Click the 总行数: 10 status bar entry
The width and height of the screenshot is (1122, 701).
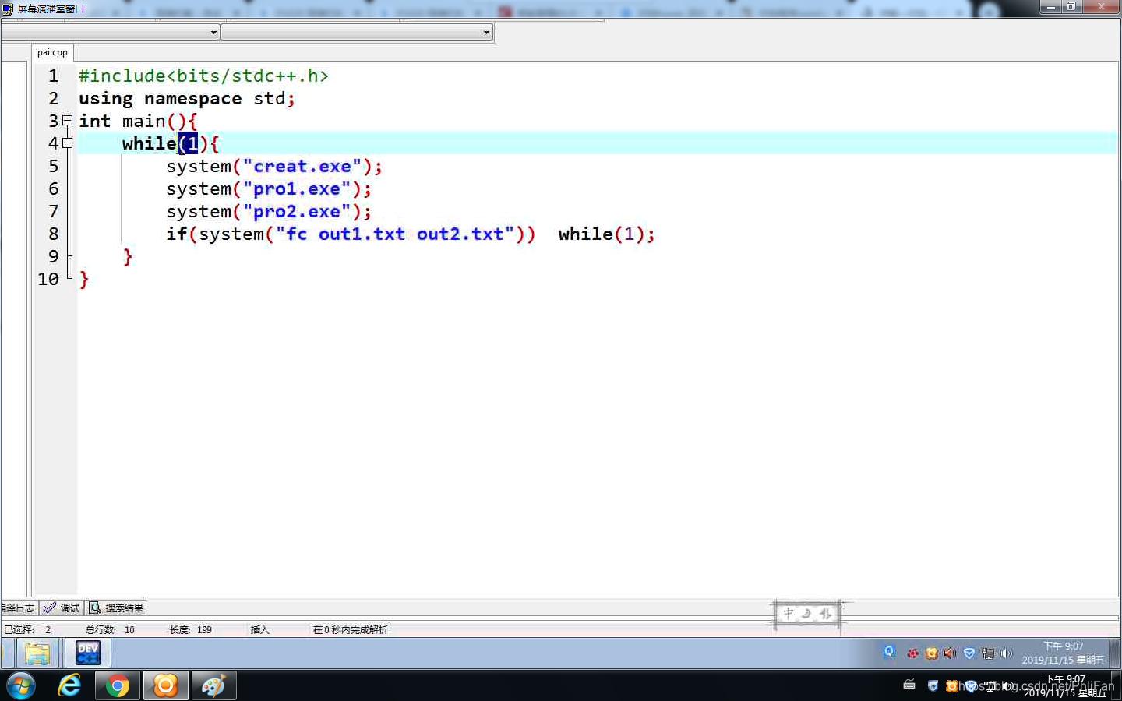click(110, 629)
